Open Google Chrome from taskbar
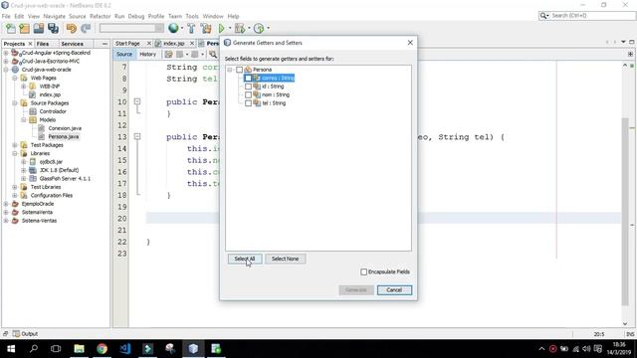The width and height of the screenshot is (637, 358). point(102,349)
